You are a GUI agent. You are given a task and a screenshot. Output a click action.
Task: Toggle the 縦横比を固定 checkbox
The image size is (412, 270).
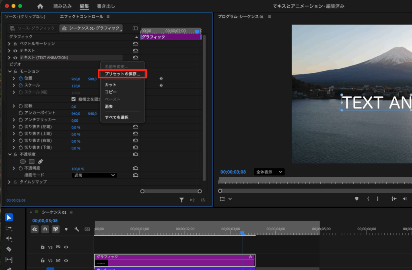pos(74,99)
